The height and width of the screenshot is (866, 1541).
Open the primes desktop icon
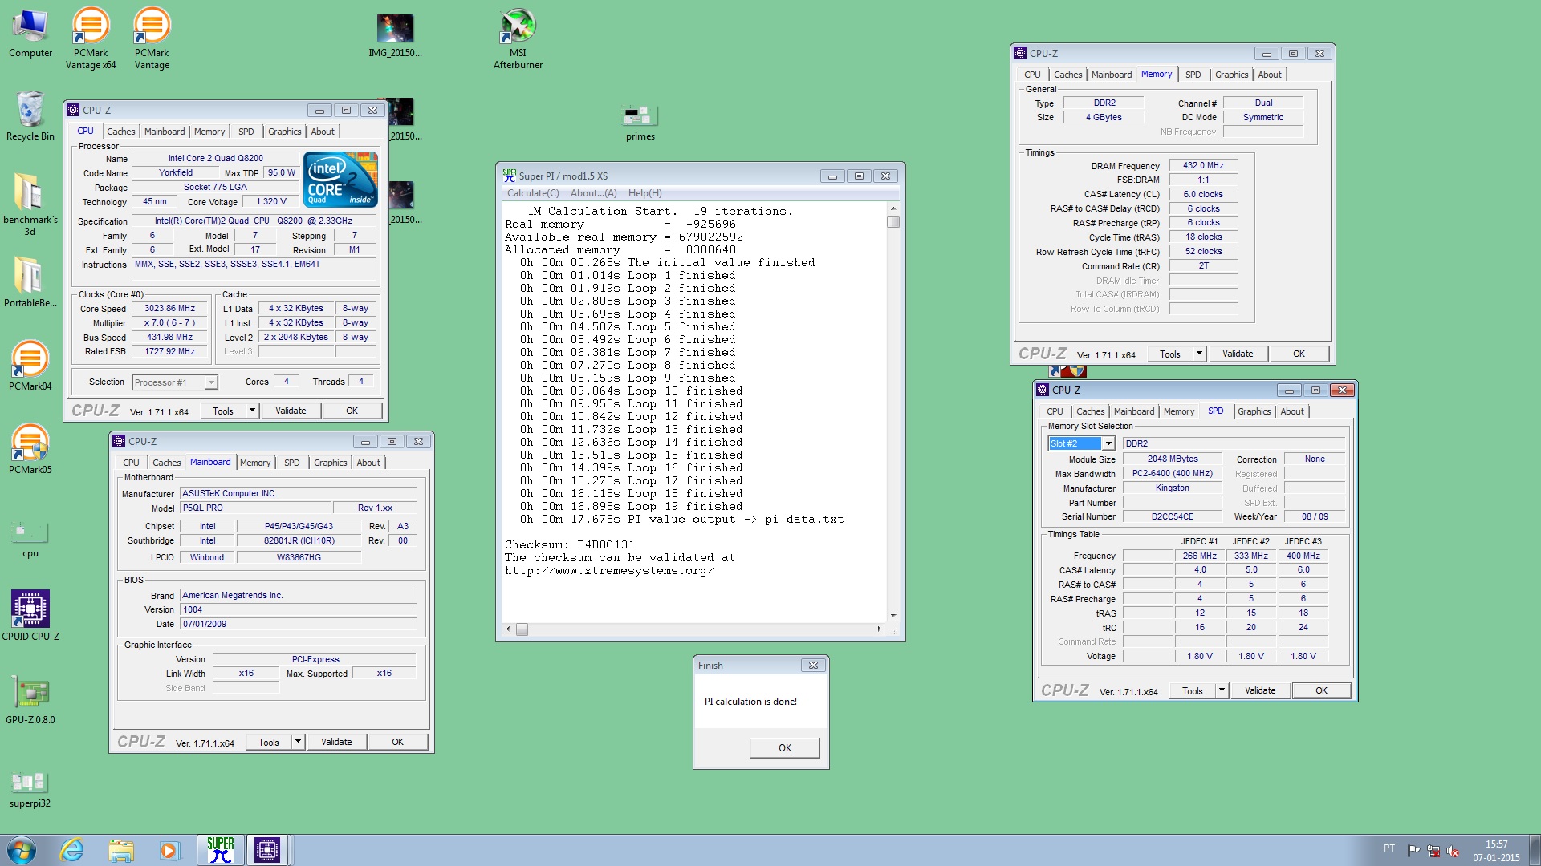tap(640, 123)
